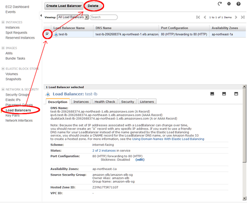Select the test-lb name cell
The height and width of the screenshot is (203, 247).
click(x=63, y=34)
